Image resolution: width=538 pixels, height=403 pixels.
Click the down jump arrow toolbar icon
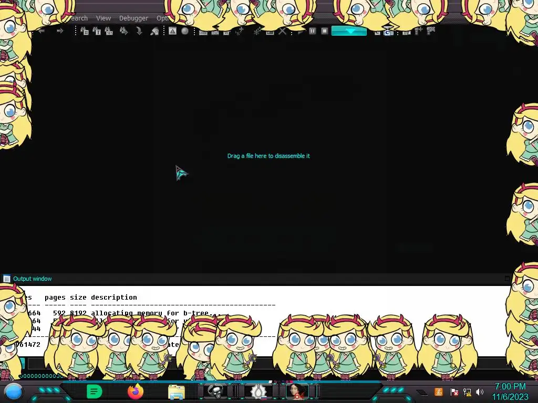[139, 31]
